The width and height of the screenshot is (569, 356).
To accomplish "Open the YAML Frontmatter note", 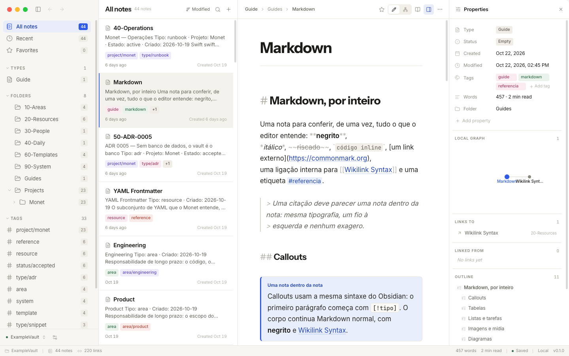I will pos(166,209).
